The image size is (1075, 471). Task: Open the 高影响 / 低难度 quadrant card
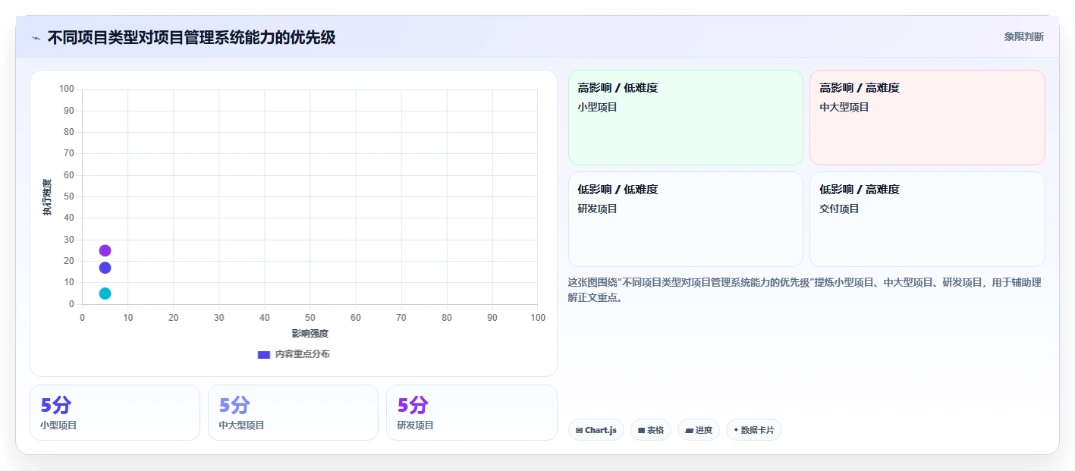(x=686, y=118)
